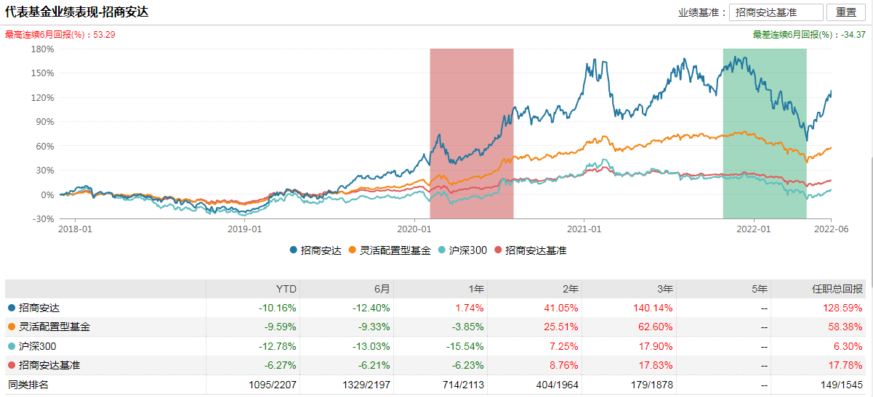
Task: Click the blue dot beside 招商安达 table row
Action: (x=11, y=308)
